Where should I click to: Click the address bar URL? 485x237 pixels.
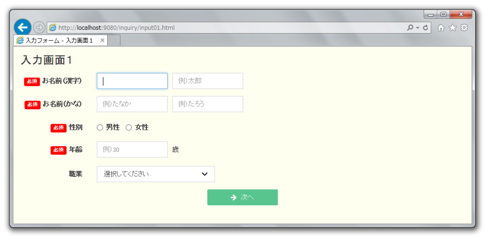117,28
